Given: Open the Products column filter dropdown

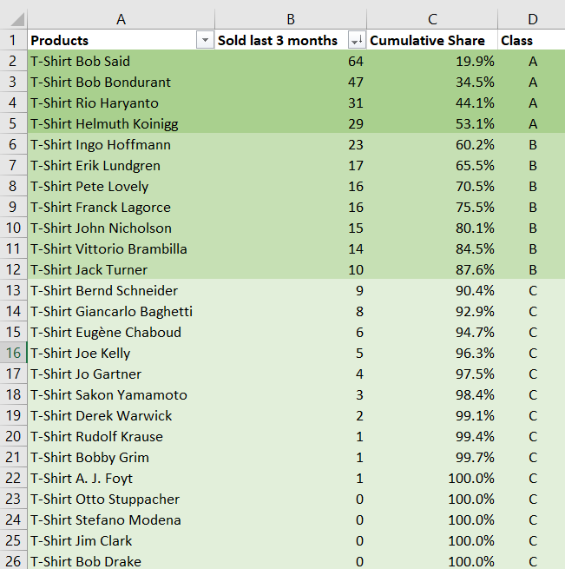Looking at the screenshot, I should 205,41.
